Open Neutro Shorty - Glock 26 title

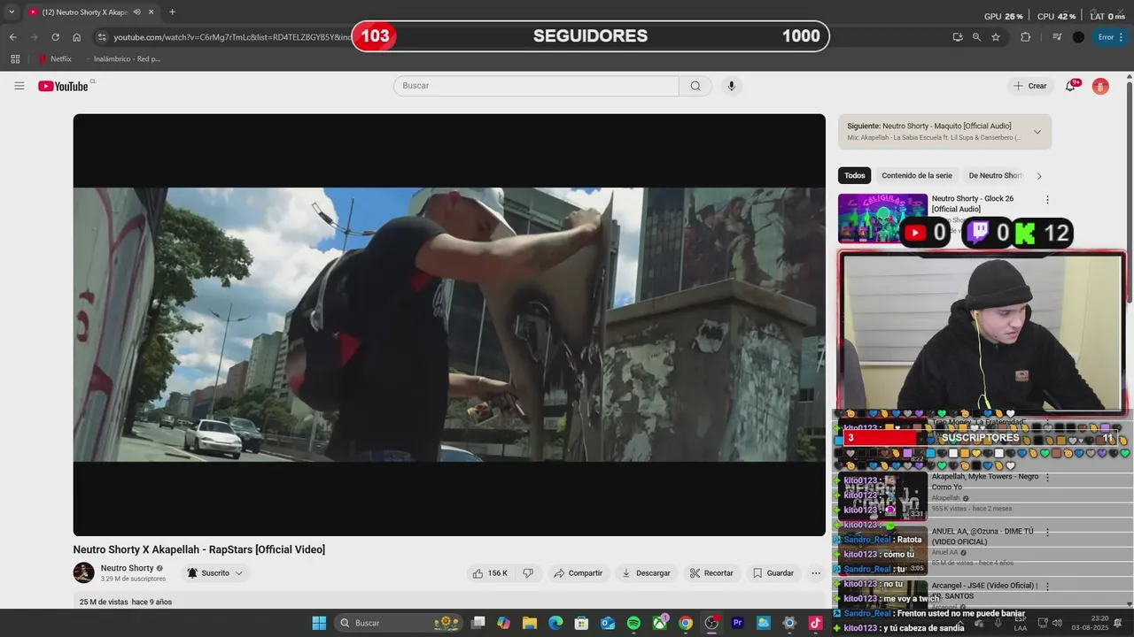[973, 203]
